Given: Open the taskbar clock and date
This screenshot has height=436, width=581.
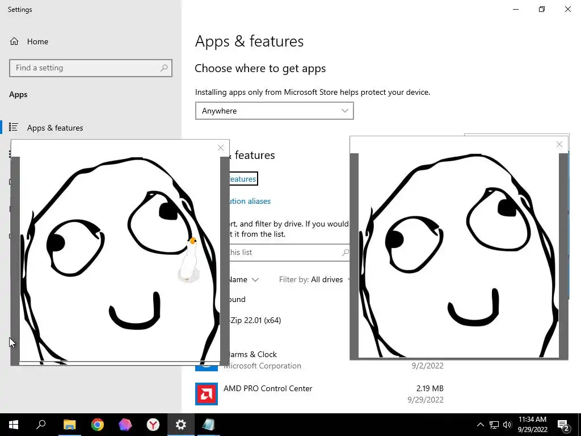Looking at the screenshot, I should click(532, 425).
